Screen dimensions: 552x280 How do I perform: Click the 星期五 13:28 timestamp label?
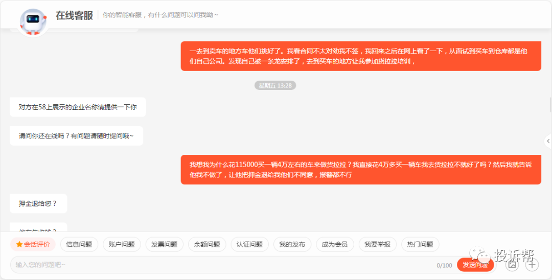pyautogui.click(x=275, y=85)
